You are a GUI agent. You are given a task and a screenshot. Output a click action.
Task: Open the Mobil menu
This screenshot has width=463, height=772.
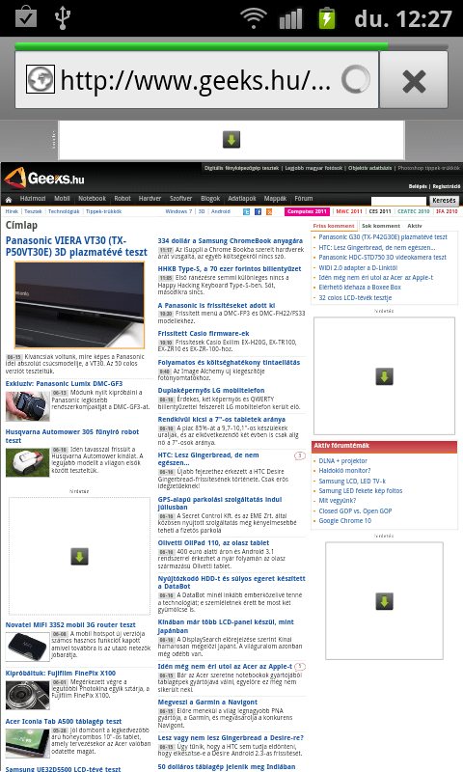pyautogui.click(x=62, y=199)
